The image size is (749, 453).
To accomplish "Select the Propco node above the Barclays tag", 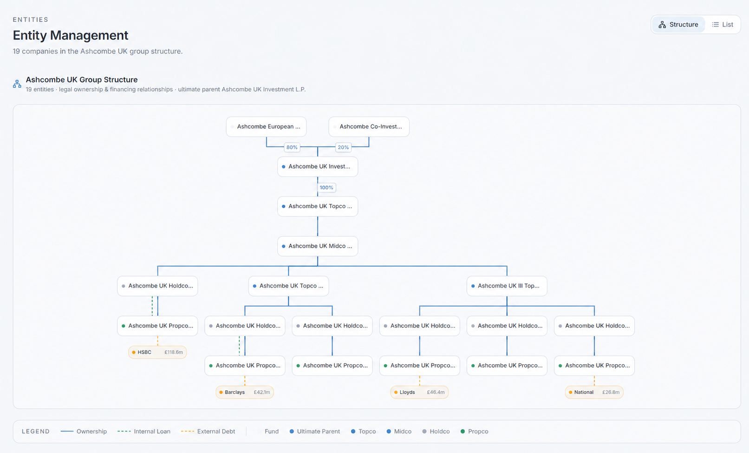I will [245, 366].
